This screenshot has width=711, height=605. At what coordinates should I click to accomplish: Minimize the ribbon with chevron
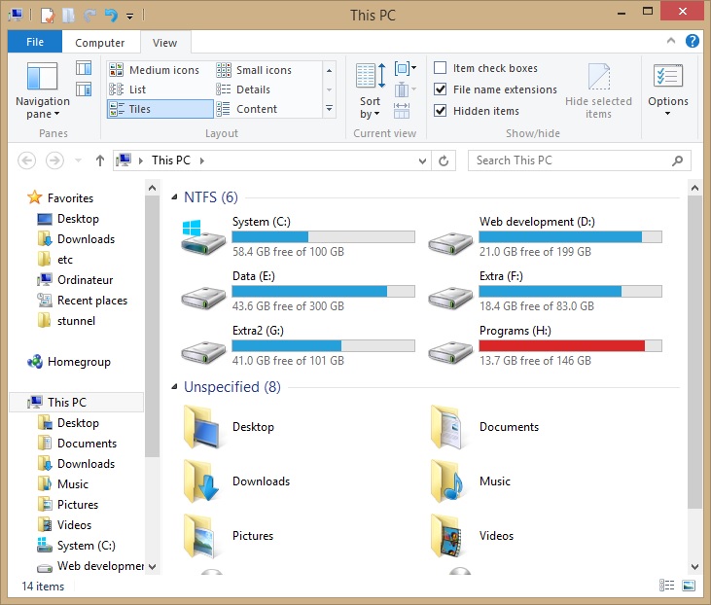(x=671, y=41)
